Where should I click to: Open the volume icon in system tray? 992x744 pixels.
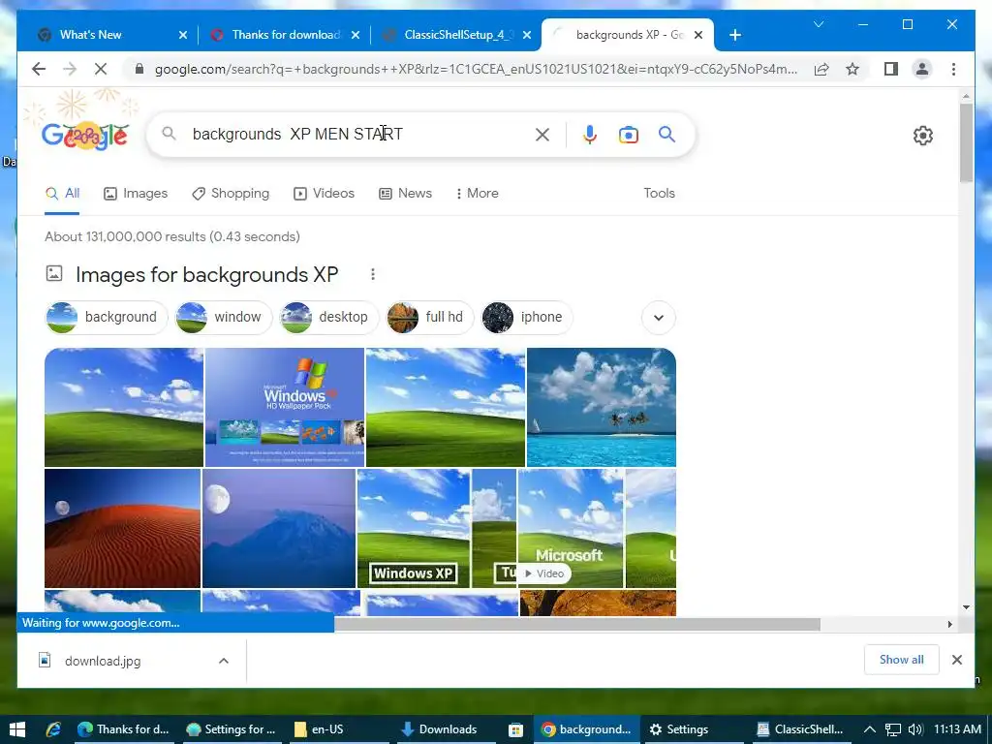click(914, 729)
